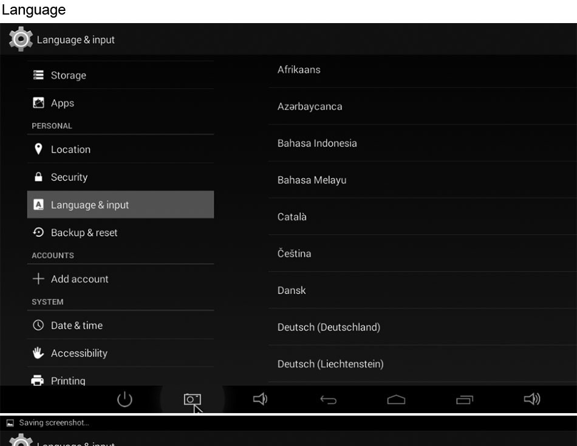Click the power icon in navigation bar
This screenshot has height=446, width=577.
tap(125, 399)
